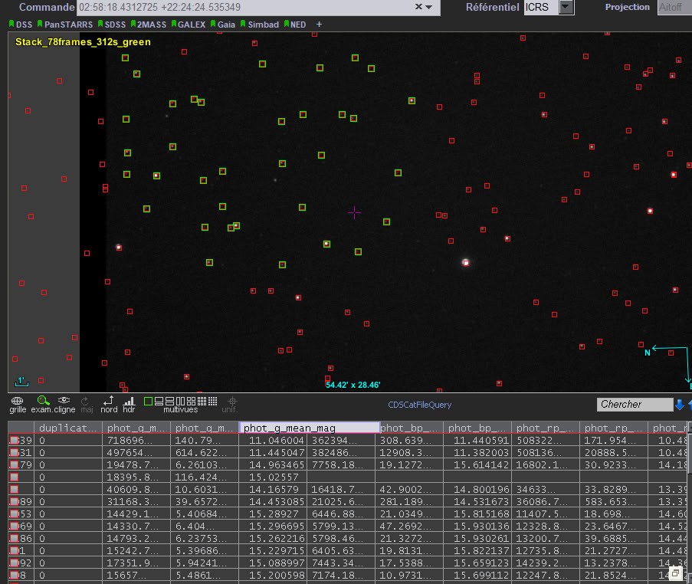Open the 2MASS bookmark
The width and height of the screenshot is (692, 584).
pyautogui.click(x=149, y=25)
